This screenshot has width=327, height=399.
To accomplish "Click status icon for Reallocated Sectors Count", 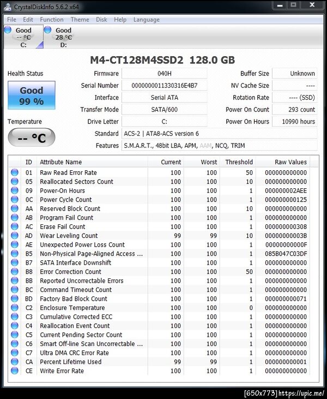I will [x=15, y=181].
